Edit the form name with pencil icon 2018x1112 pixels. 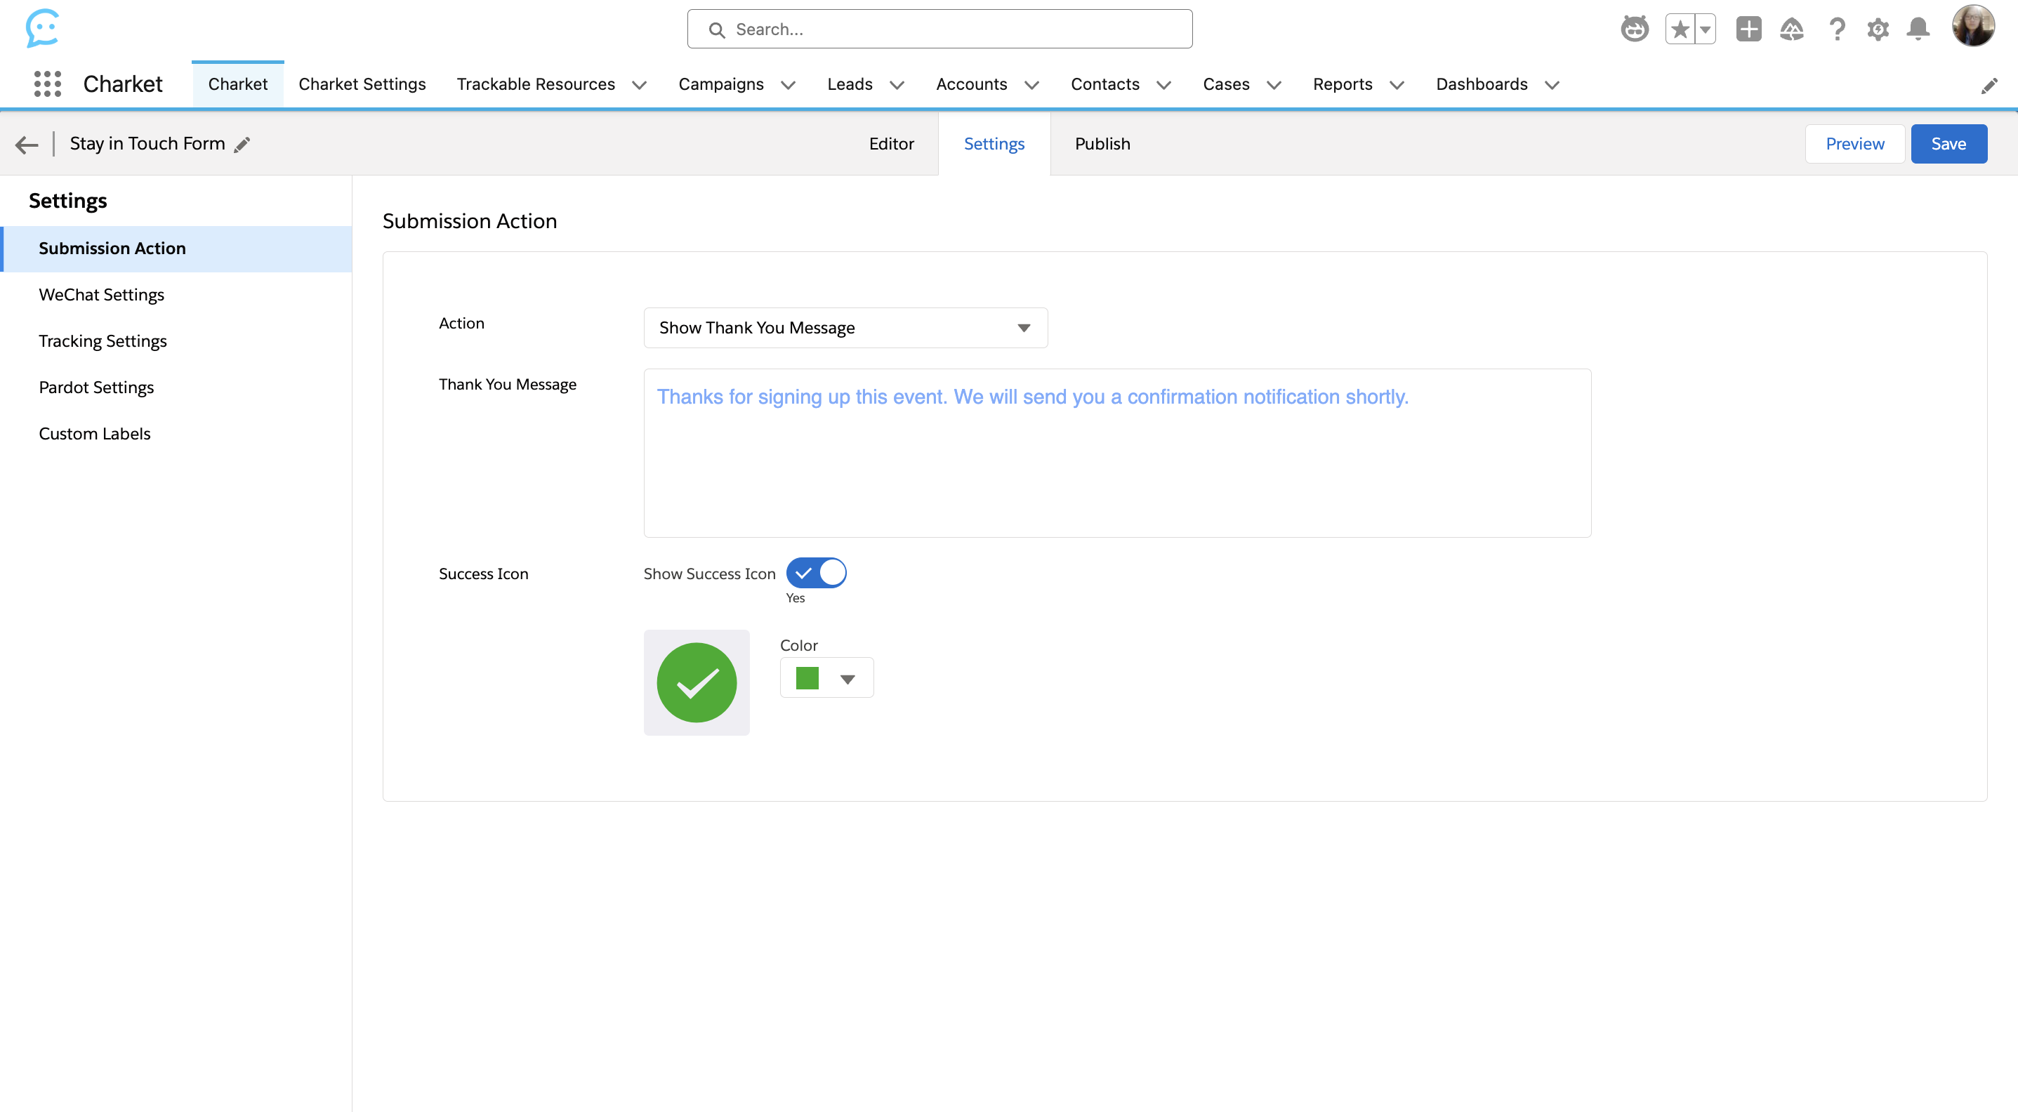point(243,144)
